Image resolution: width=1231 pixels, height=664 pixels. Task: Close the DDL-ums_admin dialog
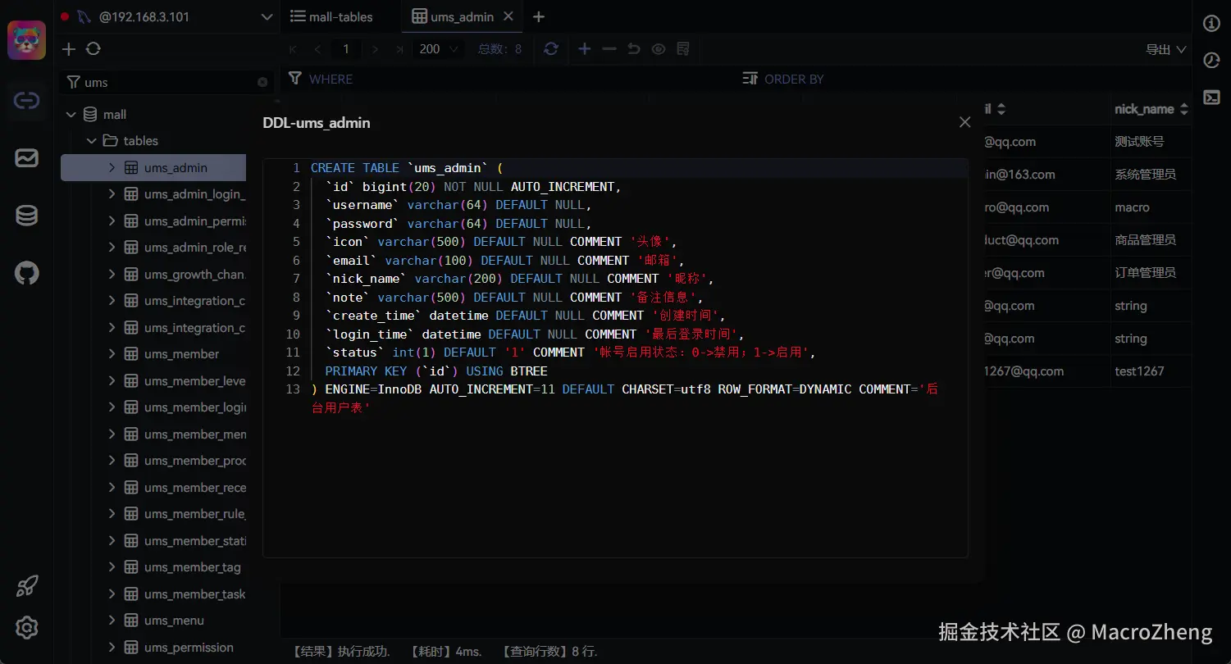click(x=964, y=122)
